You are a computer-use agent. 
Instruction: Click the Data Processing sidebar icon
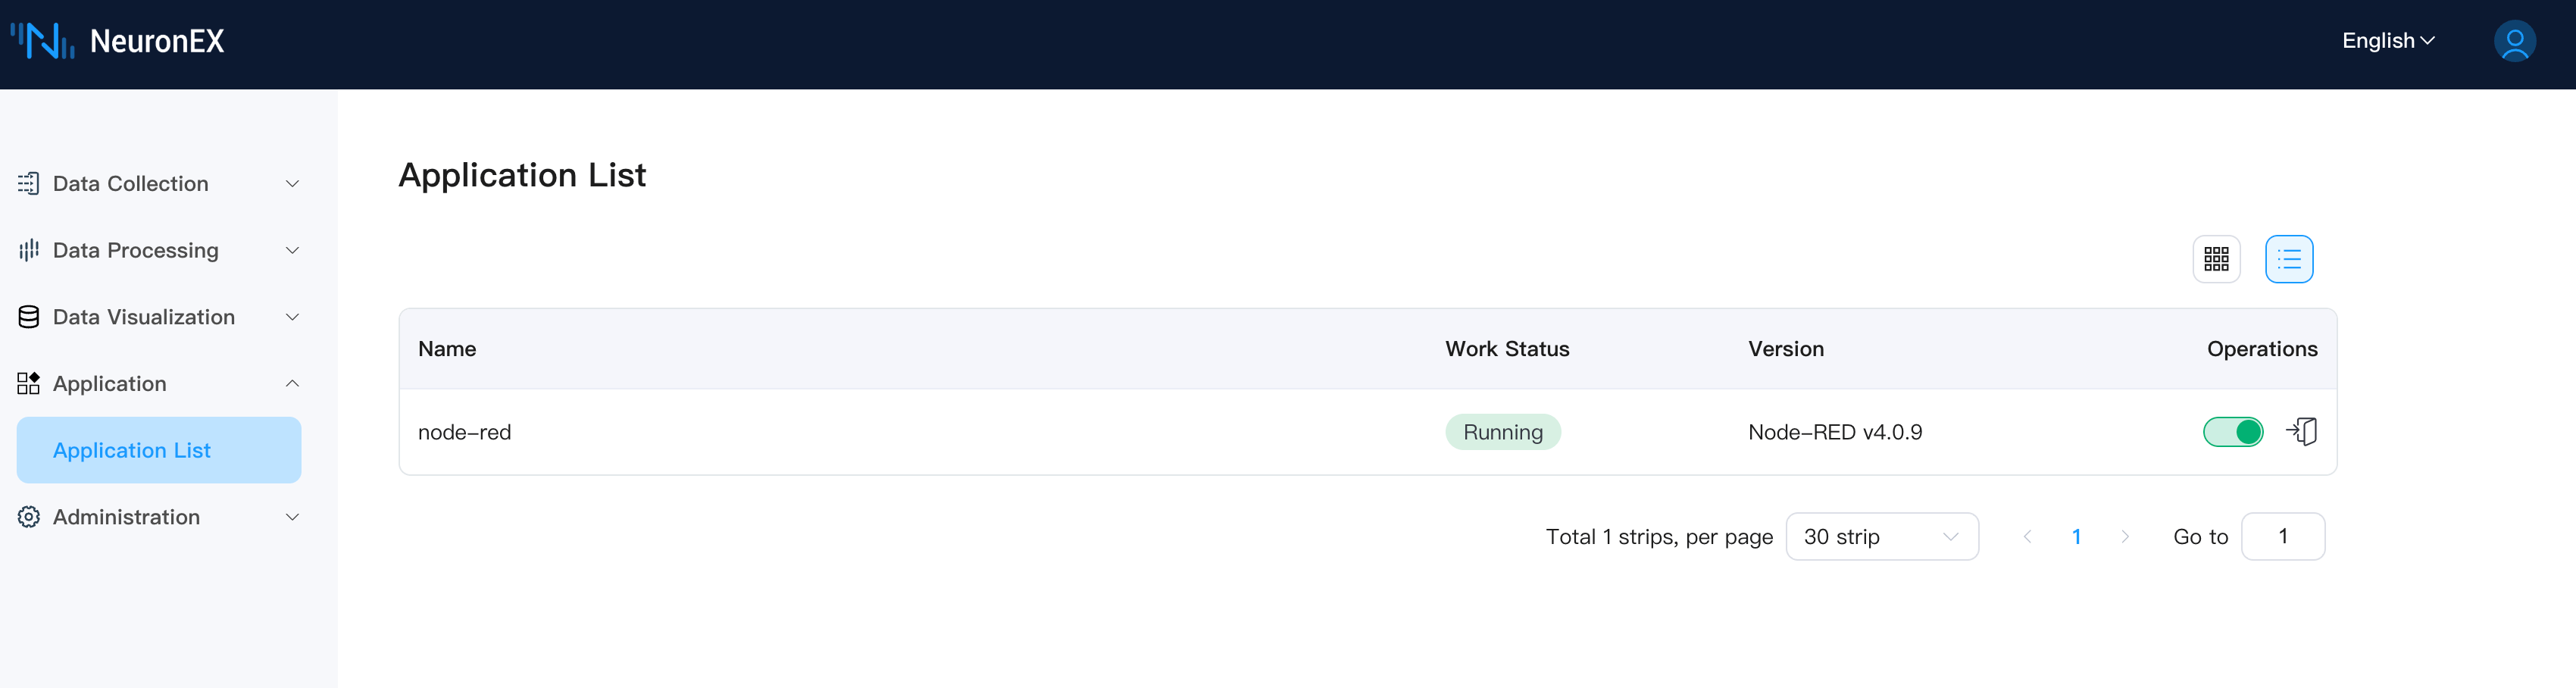tap(27, 250)
